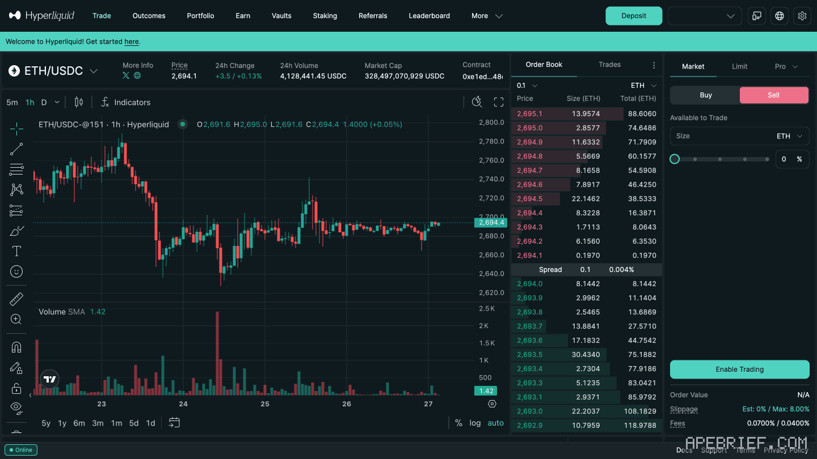Enter fullscreen chart mode

(499, 102)
